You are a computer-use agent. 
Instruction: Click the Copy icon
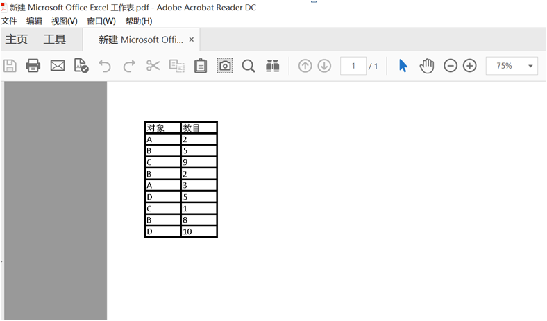pyautogui.click(x=177, y=66)
